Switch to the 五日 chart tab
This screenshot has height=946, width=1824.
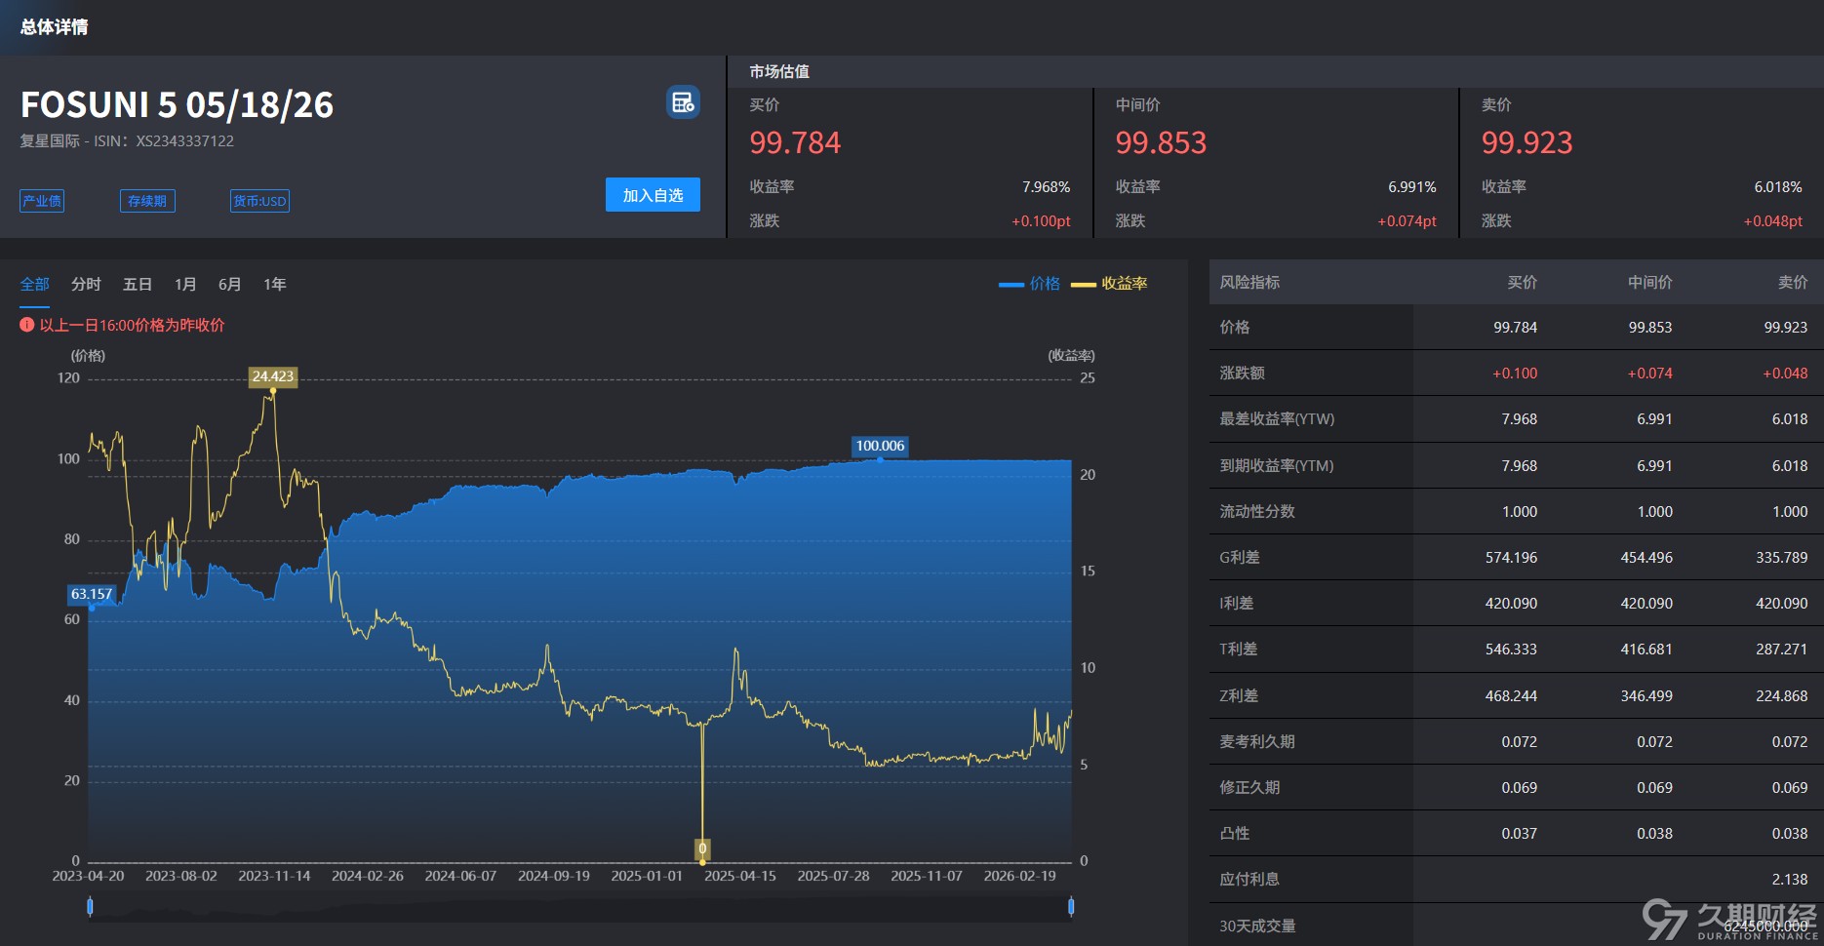(x=138, y=284)
